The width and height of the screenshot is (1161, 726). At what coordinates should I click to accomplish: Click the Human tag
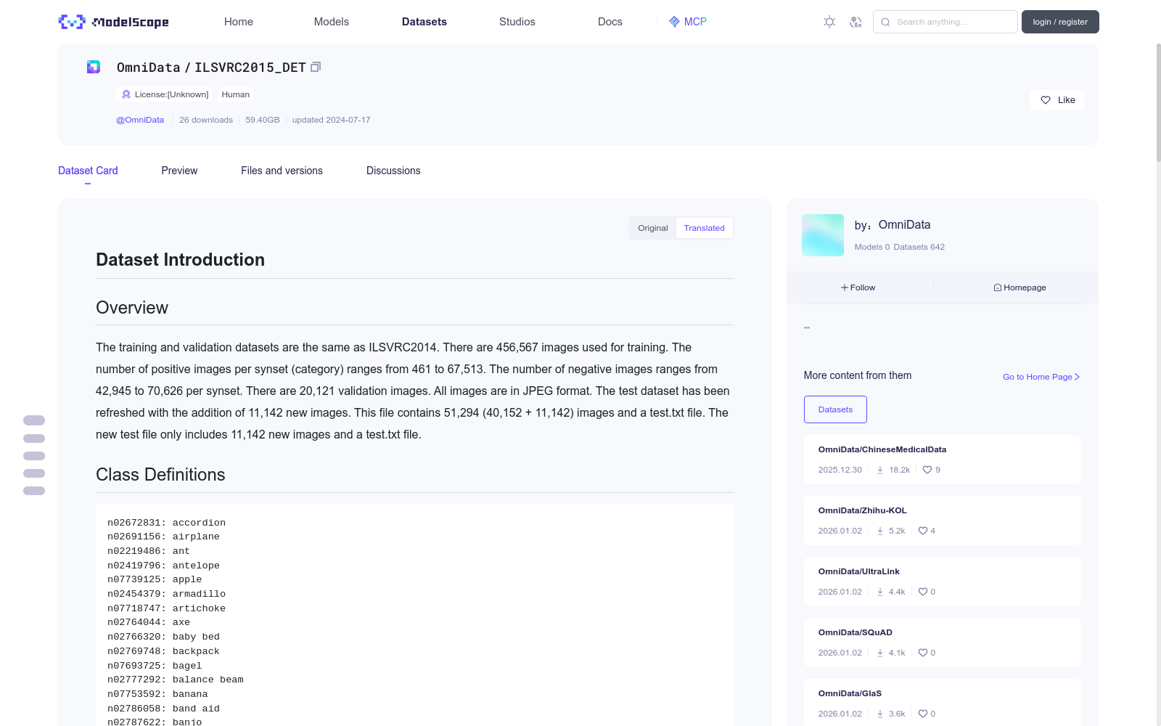point(236,94)
